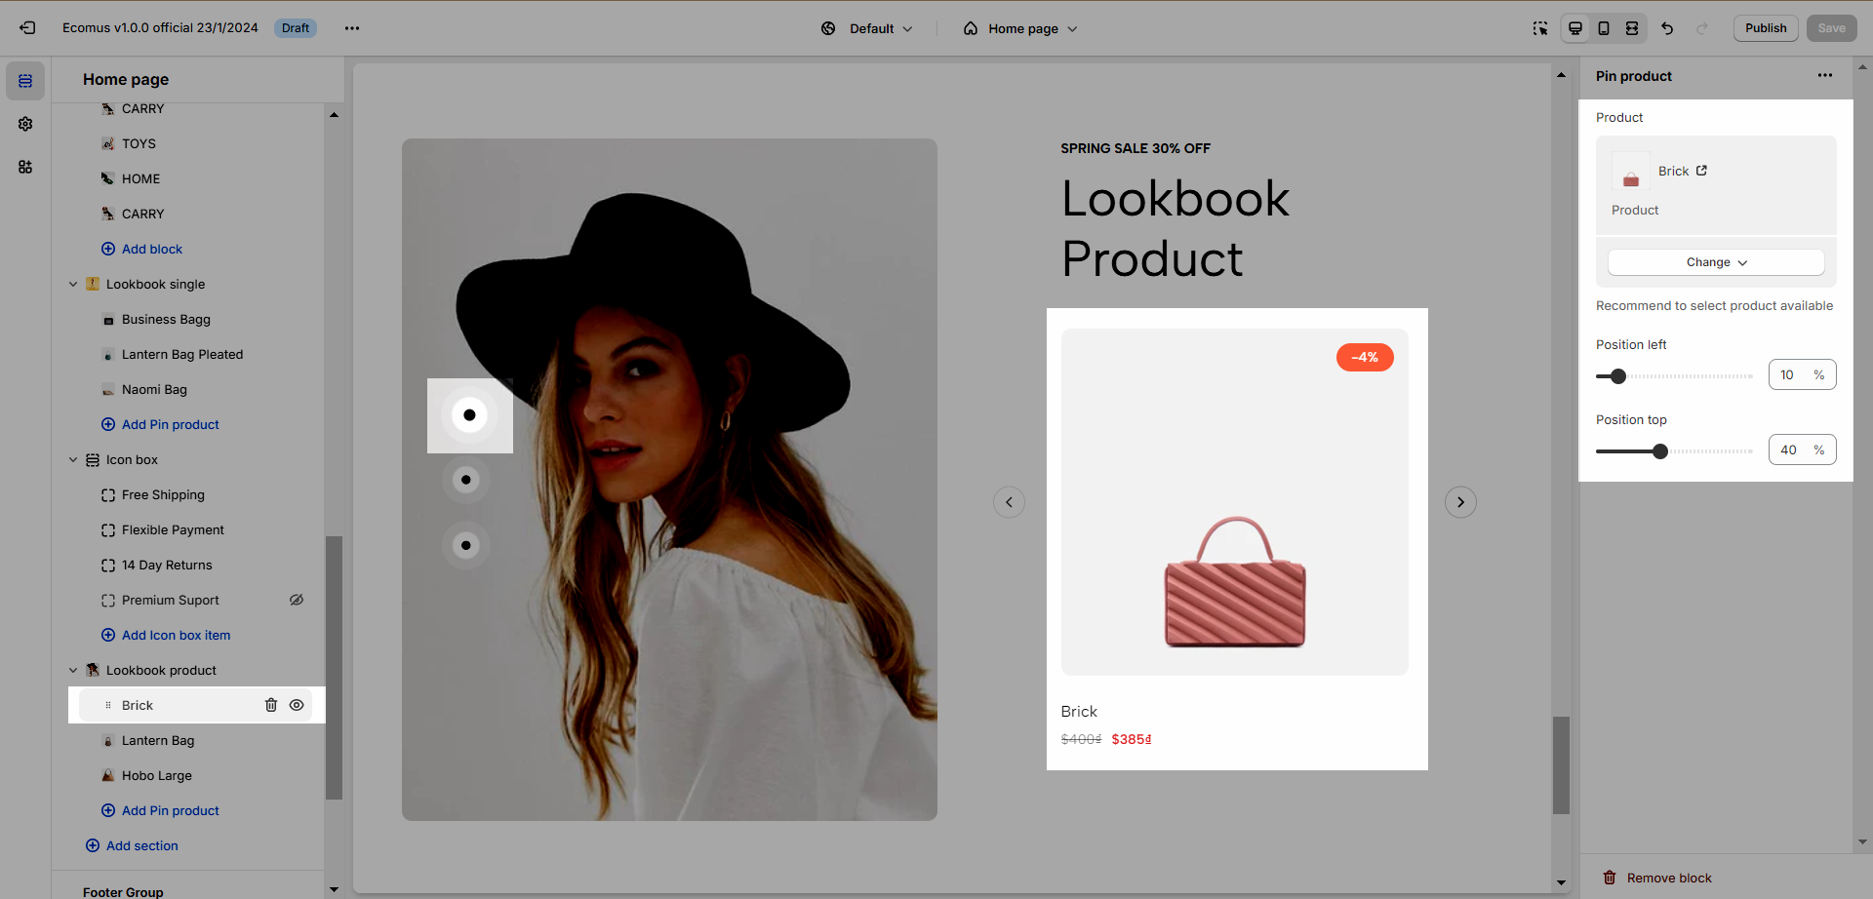Switch to mobile preview
Screen dimensions: 1873x899
[1604, 28]
